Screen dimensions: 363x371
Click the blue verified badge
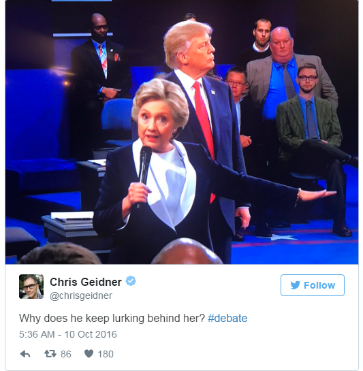click(x=131, y=281)
